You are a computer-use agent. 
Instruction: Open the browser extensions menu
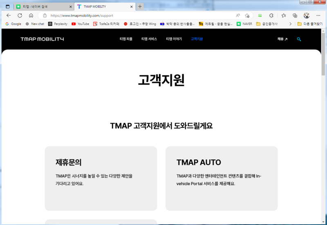[x=271, y=15]
